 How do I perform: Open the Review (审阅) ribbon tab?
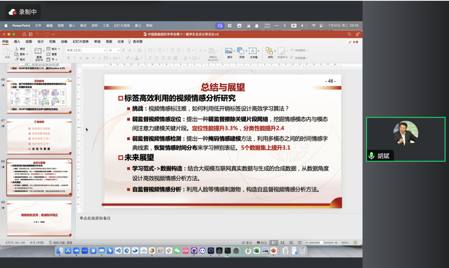98,41
